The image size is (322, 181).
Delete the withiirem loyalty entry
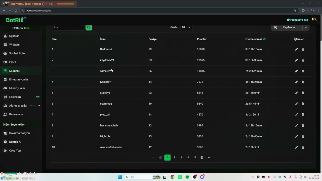pos(303,71)
